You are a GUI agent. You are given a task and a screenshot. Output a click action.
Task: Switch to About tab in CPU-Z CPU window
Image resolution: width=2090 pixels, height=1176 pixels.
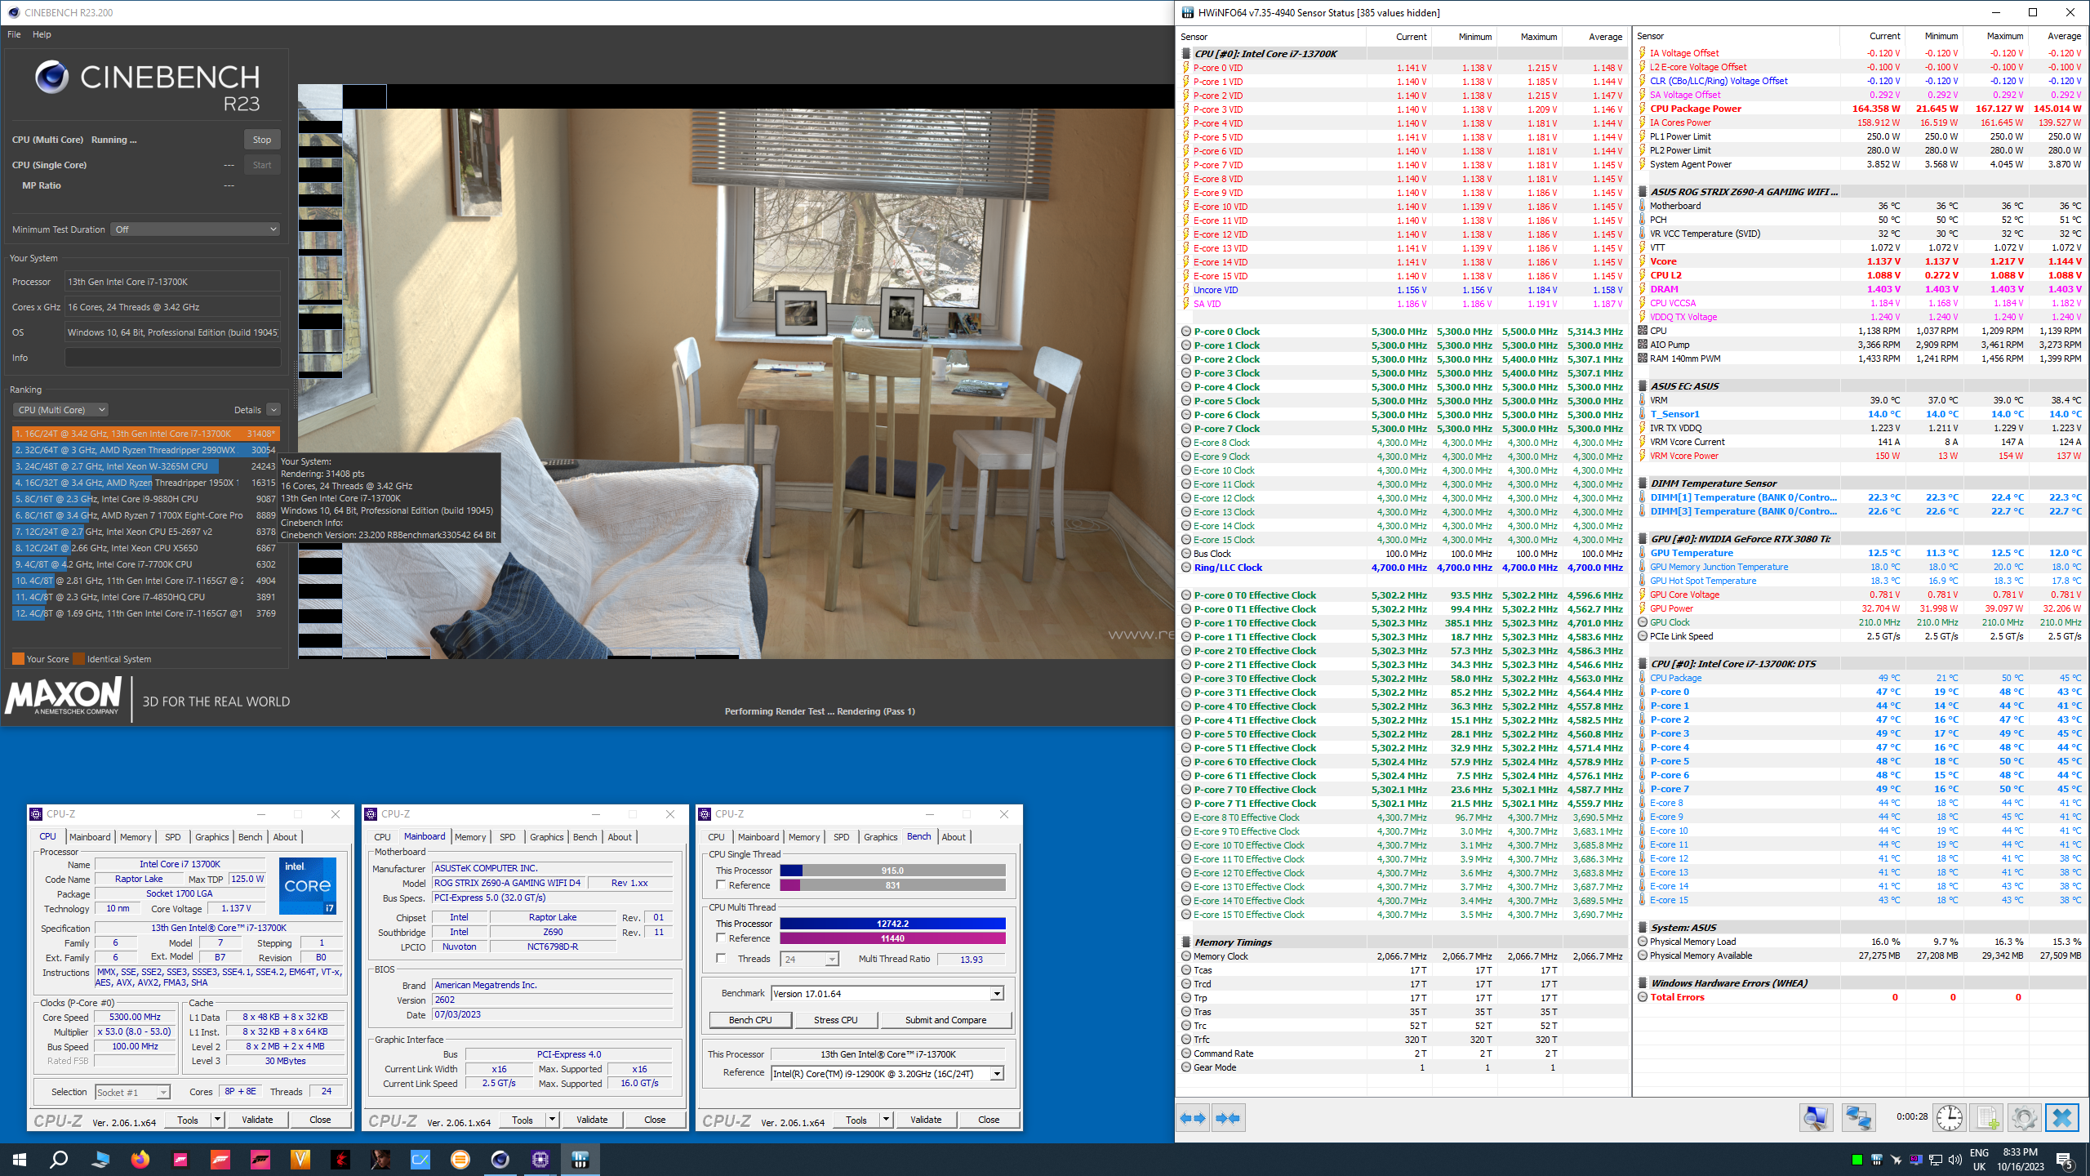285,837
